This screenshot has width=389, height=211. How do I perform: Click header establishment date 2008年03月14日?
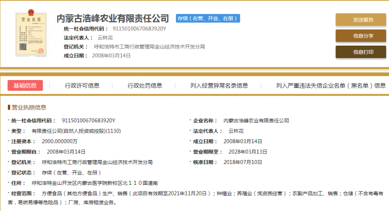[111, 56]
